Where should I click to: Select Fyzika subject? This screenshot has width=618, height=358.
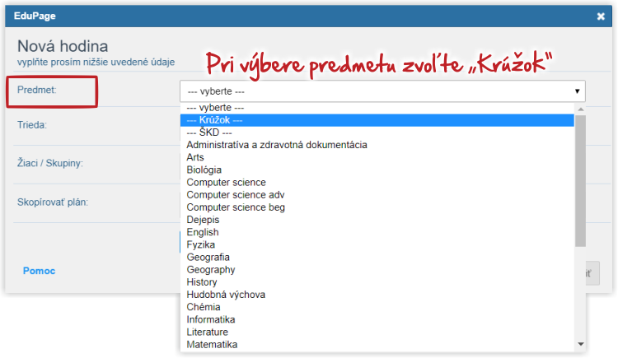click(377, 244)
